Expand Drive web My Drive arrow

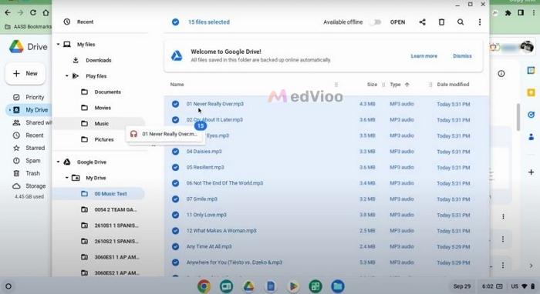tap(9, 110)
